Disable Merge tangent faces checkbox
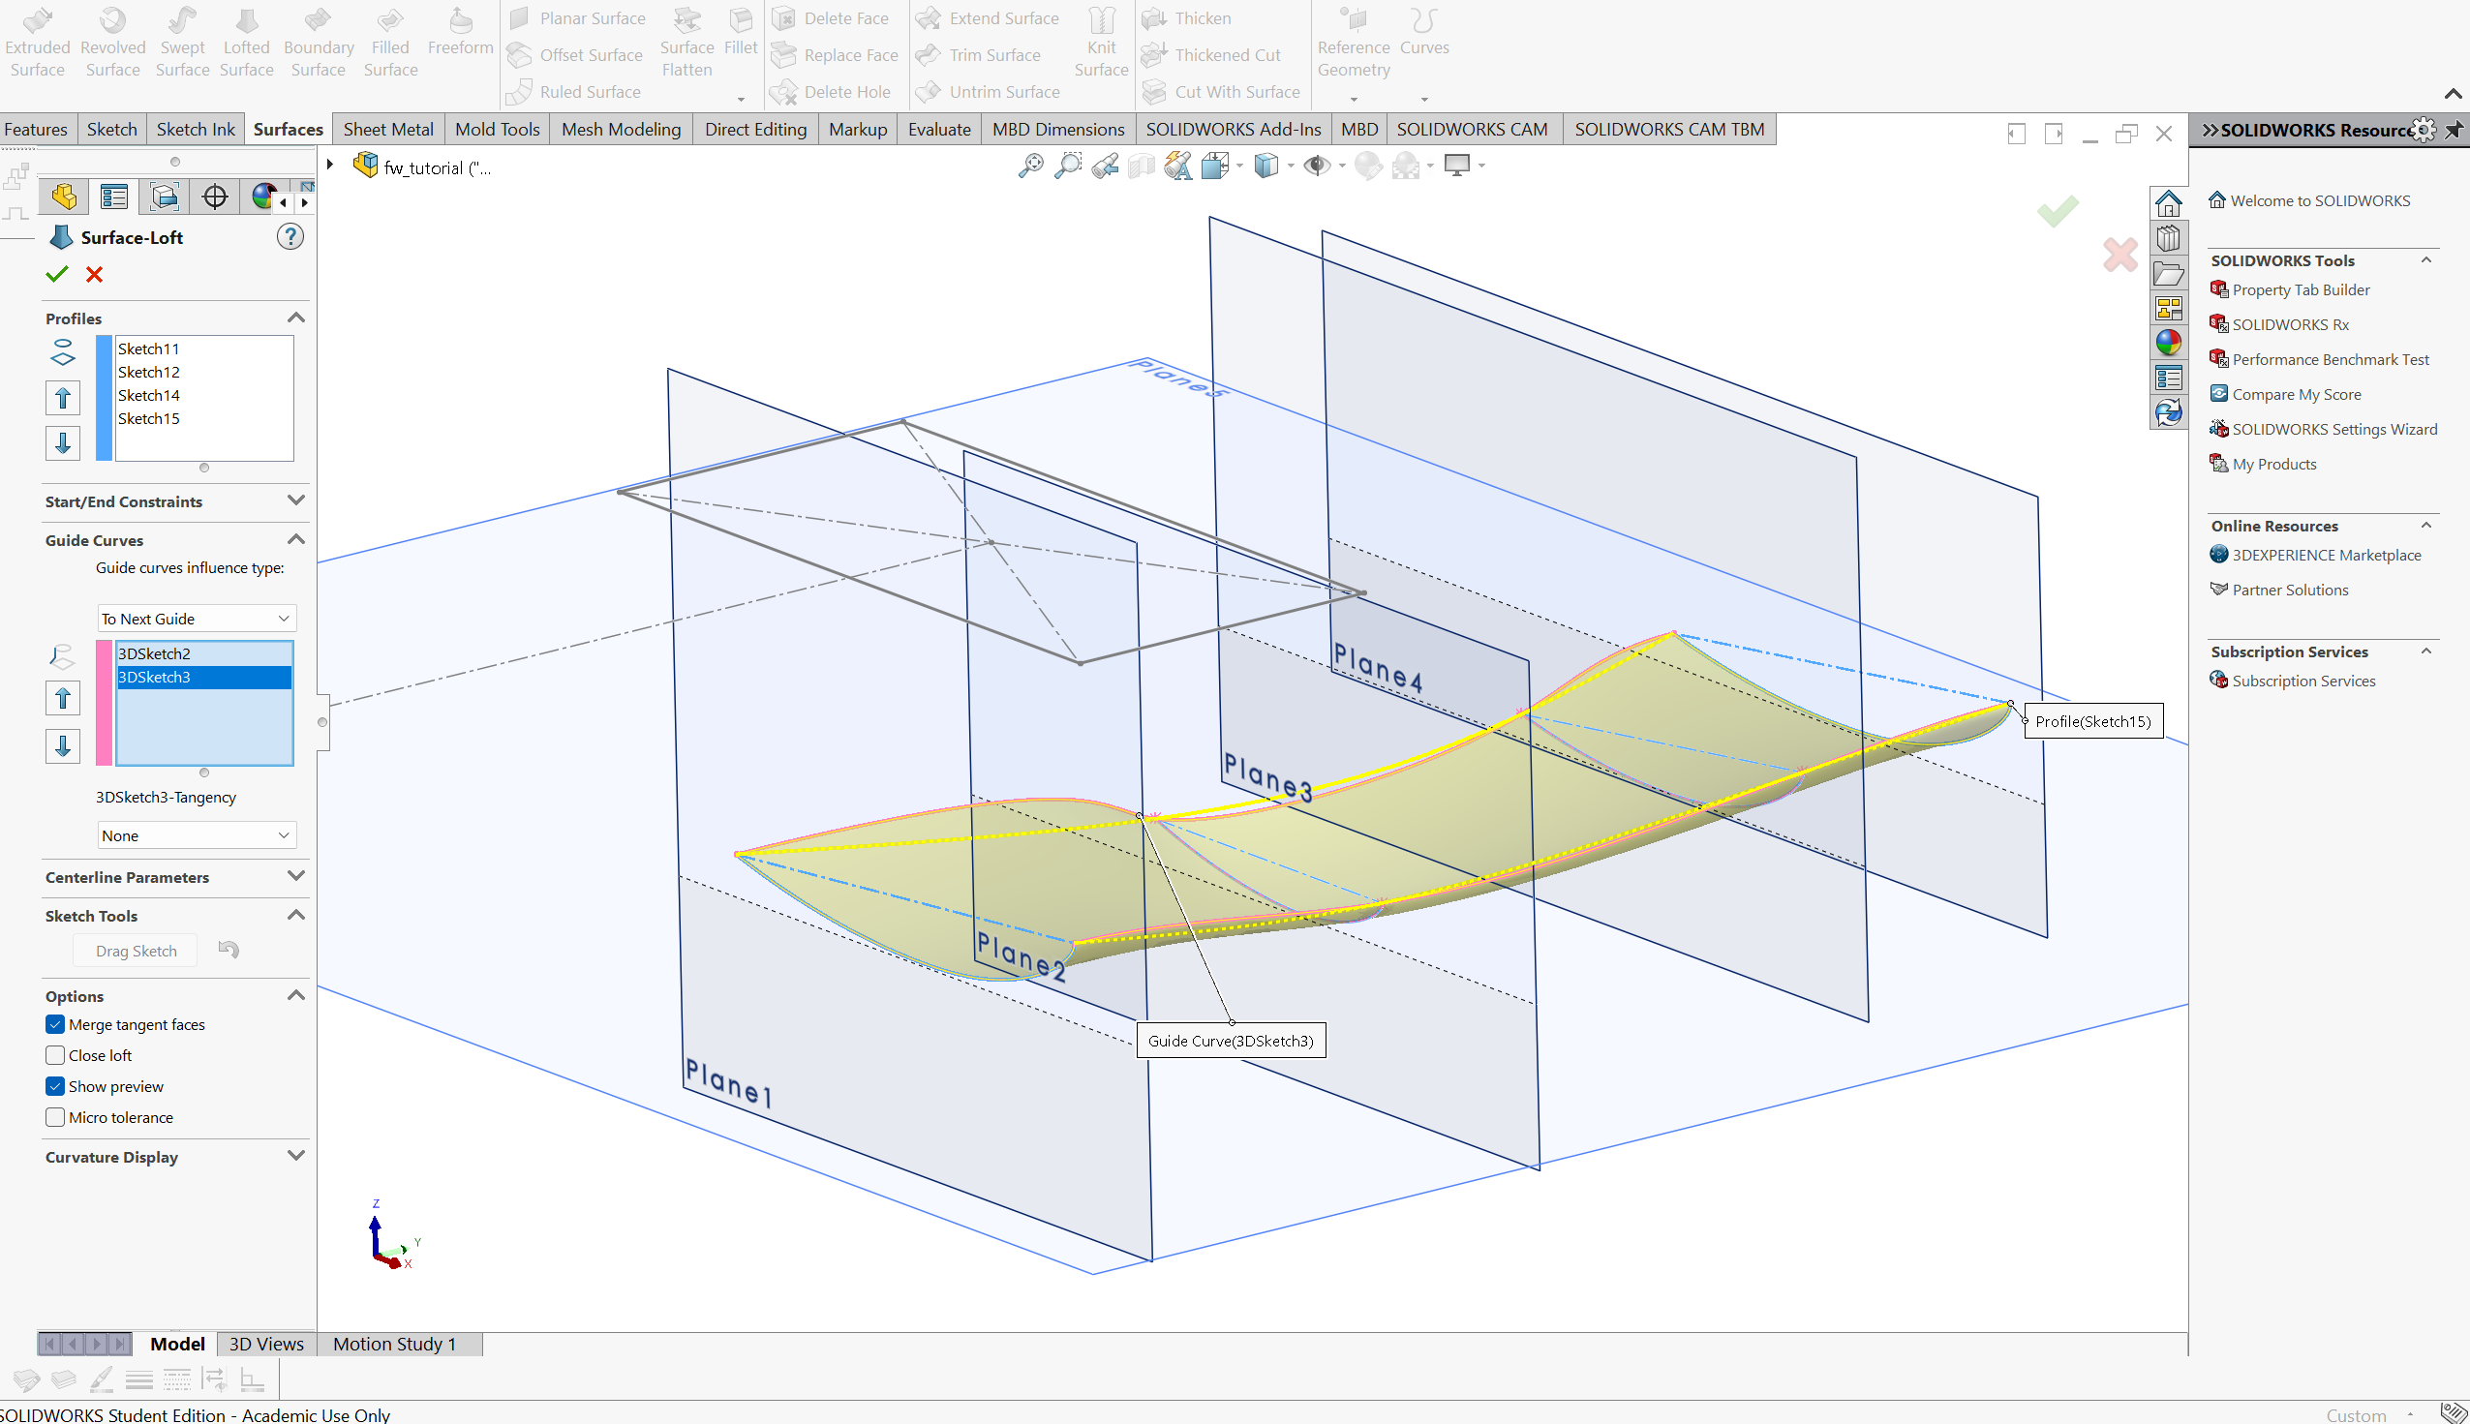2470x1424 pixels. [x=56, y=1024]
